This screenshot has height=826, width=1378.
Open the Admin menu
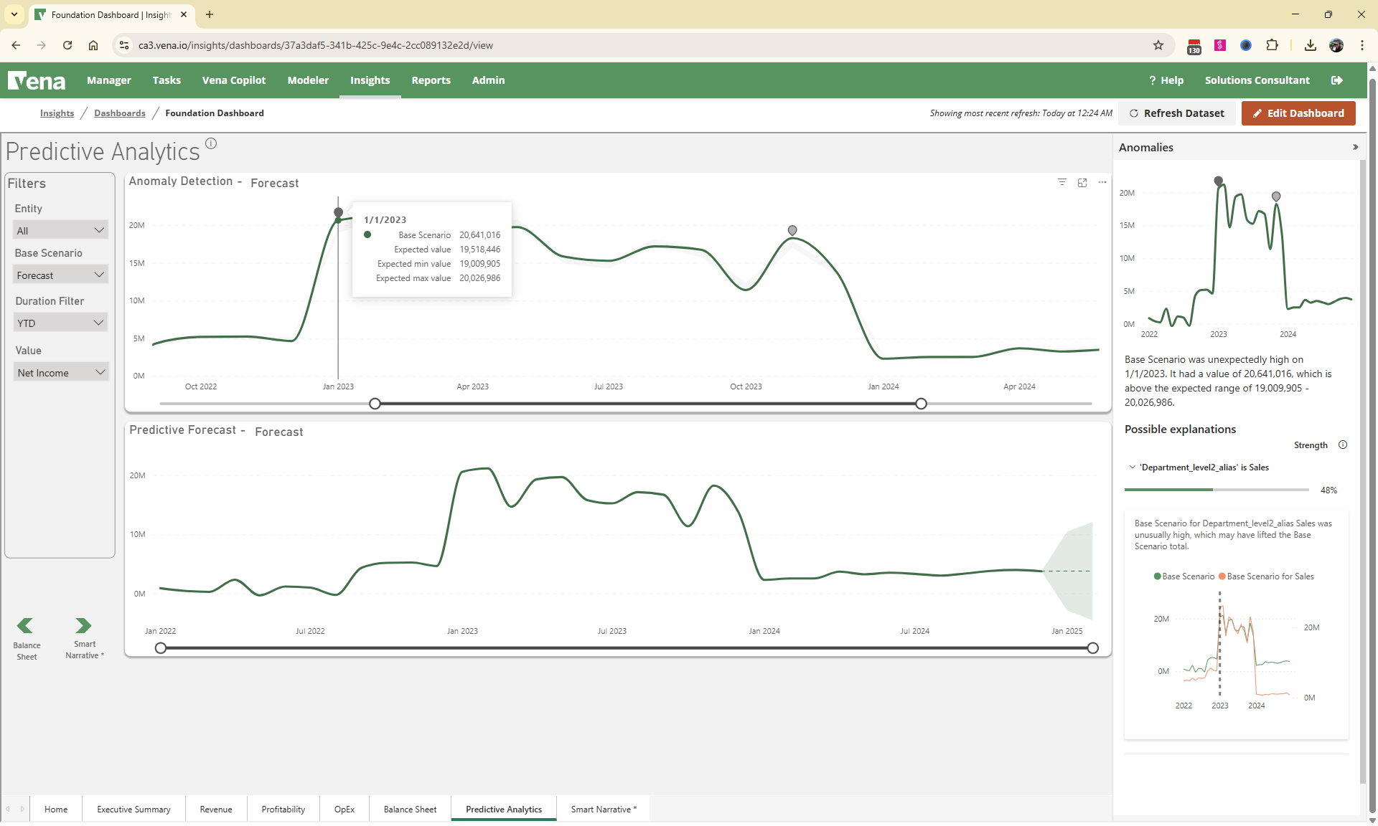489,80
